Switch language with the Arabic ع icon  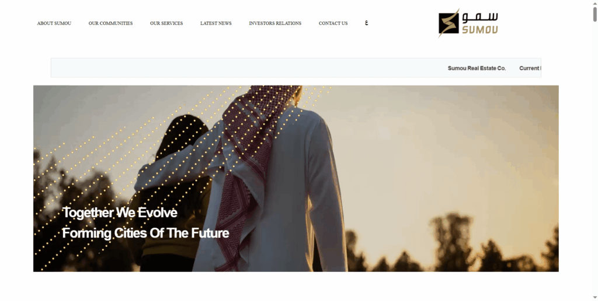(367, 23)
